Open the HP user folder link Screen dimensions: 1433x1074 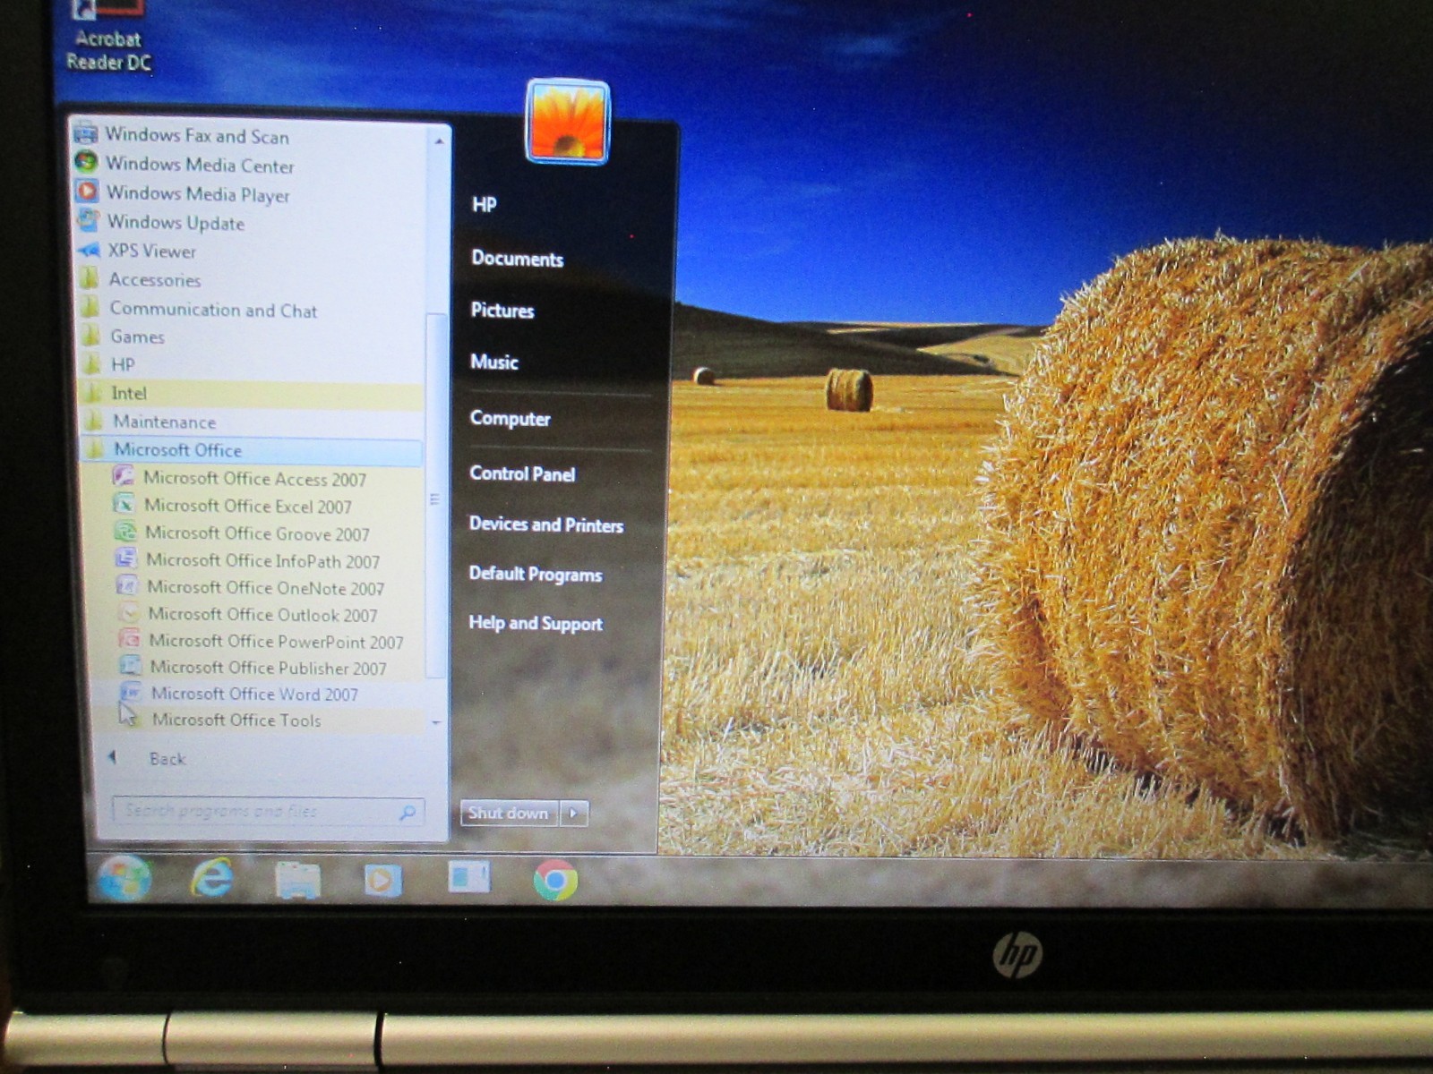(x=485, y=205)
